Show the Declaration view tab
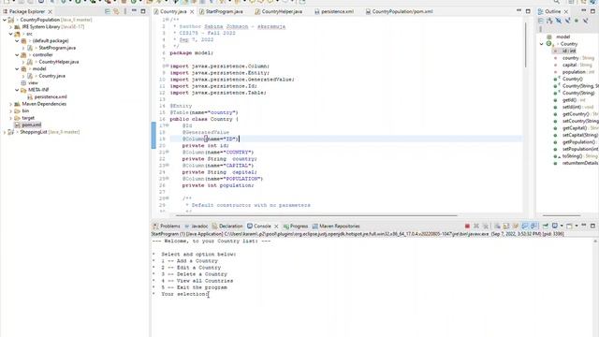Image resolution: width=599 pixels, height=337 pixels. click(227, 227)
